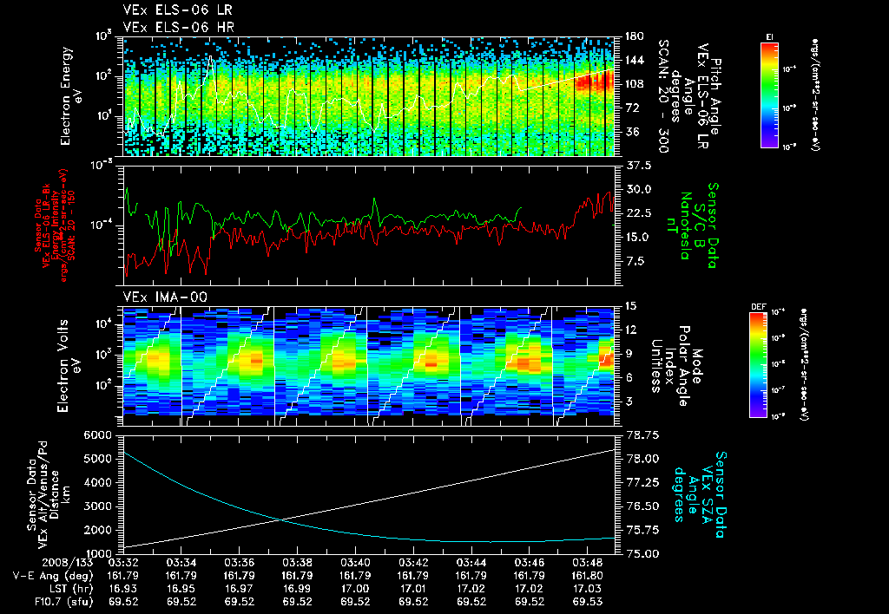This screenshot has width=889, height=614.
Task: Click the 22.5 nanotesla tick label
Action: click(638, 213)
